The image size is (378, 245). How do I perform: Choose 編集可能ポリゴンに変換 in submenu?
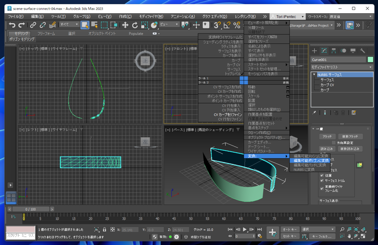[311, 160]
